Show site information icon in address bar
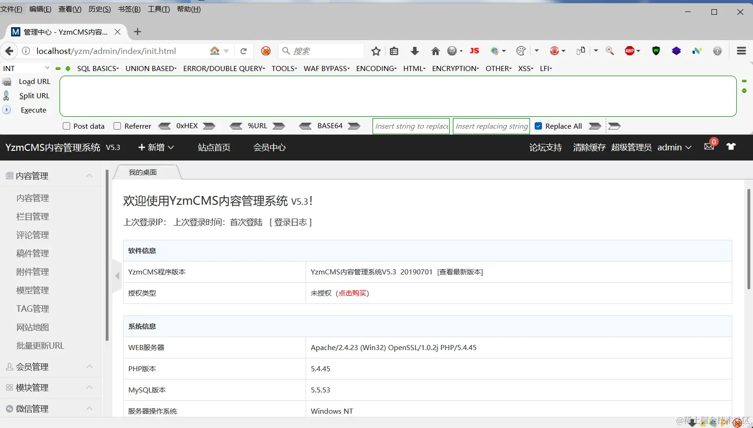753x428 pixels. pyautogui.click(x=26, y=51)
